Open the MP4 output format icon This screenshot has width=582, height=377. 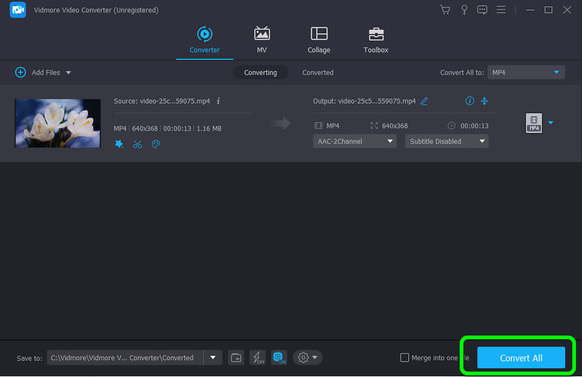[x=534, y=123]
